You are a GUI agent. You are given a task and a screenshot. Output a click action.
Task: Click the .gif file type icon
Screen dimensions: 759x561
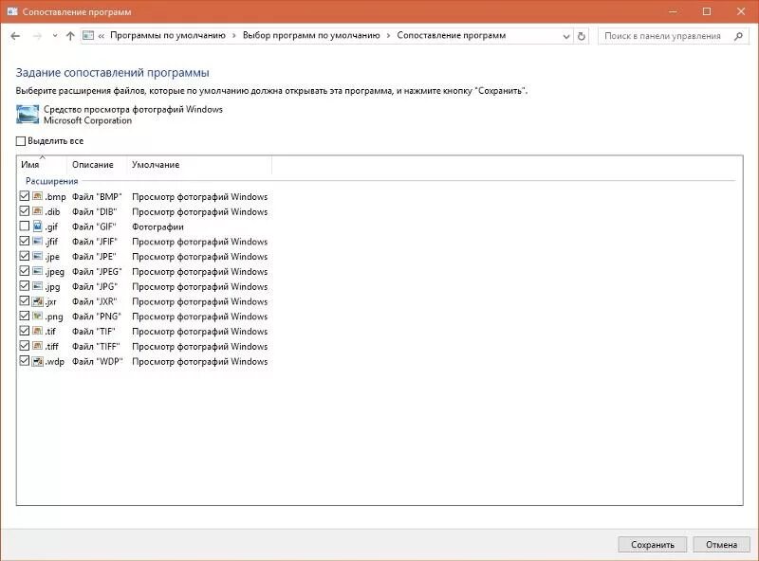click(38, 226)
